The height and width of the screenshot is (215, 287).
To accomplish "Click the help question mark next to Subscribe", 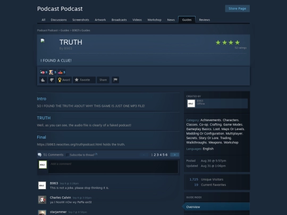I will [x=96, y=154].
